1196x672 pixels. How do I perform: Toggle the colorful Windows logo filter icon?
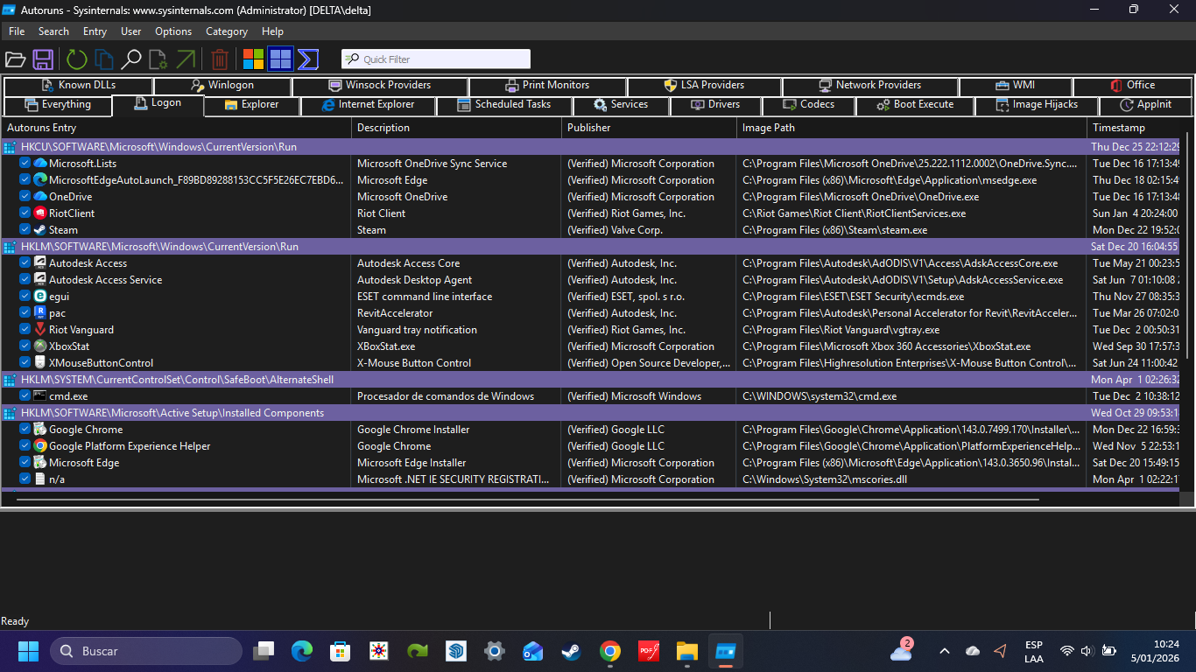pos(253,59)
